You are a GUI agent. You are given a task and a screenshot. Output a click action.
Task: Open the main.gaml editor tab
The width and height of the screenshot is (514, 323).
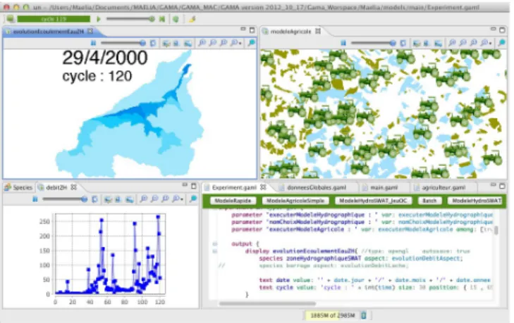[384, 187]
